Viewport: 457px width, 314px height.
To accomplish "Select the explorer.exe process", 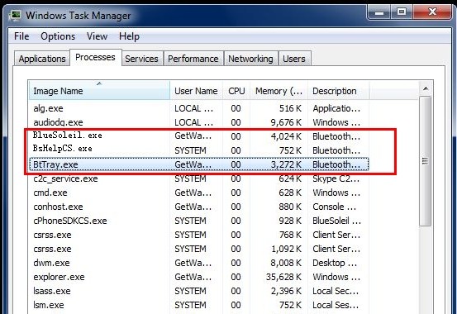I will click(x=199, y=277).
